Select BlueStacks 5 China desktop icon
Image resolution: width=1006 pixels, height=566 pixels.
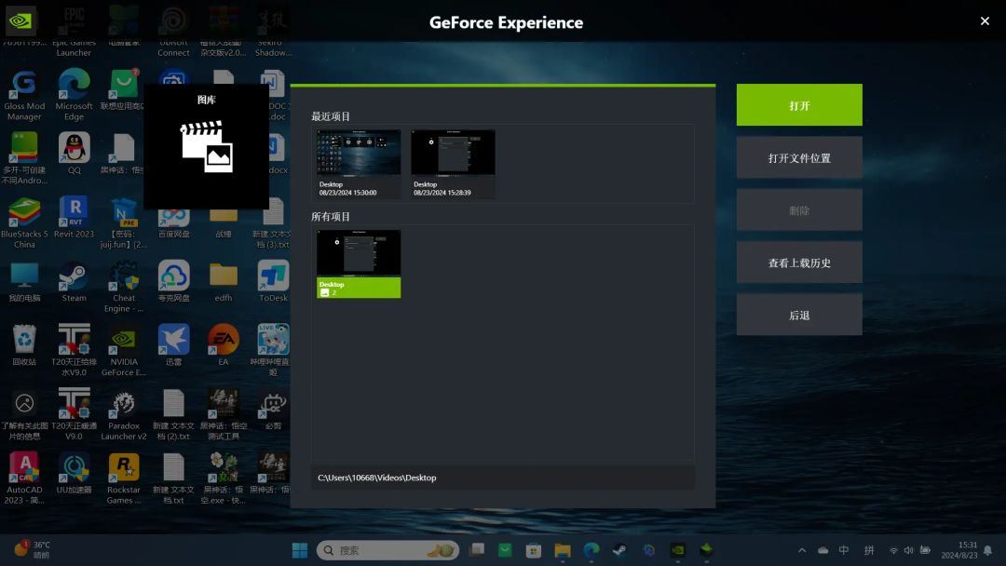24,223
